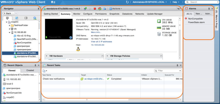Open the Home menu icon in header
220x104 pixels.
pos(53,2)
